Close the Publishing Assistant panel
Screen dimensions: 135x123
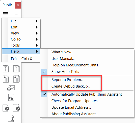(18, 5)
